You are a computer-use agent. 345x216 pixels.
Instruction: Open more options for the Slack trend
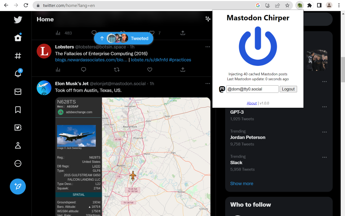point(325,157)
